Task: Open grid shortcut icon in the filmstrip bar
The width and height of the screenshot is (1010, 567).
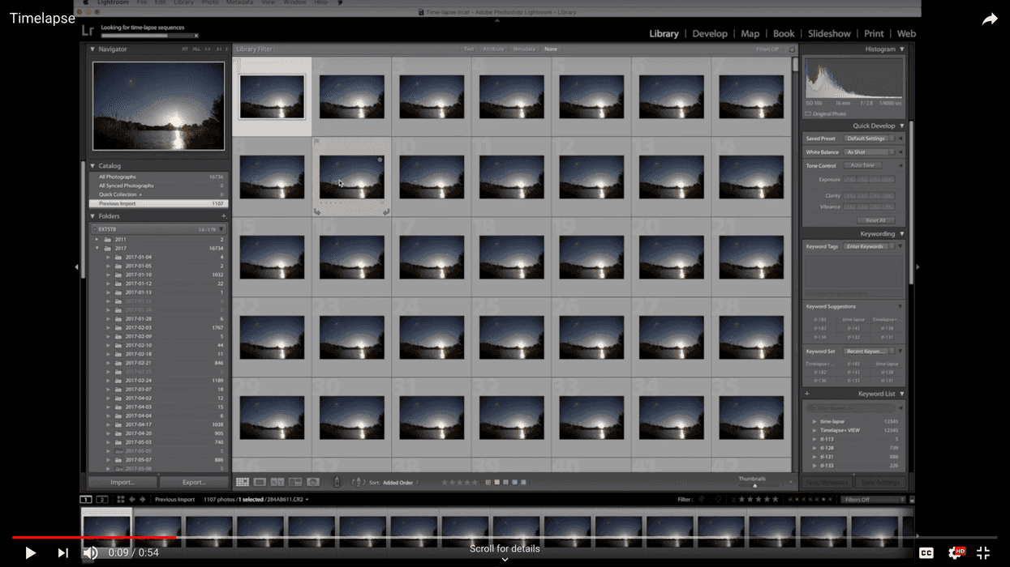Action: tap(120, 500)
